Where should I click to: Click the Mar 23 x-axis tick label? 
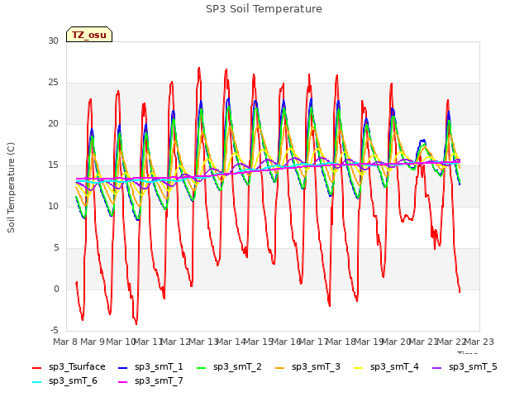pyautogui.click(x=479, y=342)
